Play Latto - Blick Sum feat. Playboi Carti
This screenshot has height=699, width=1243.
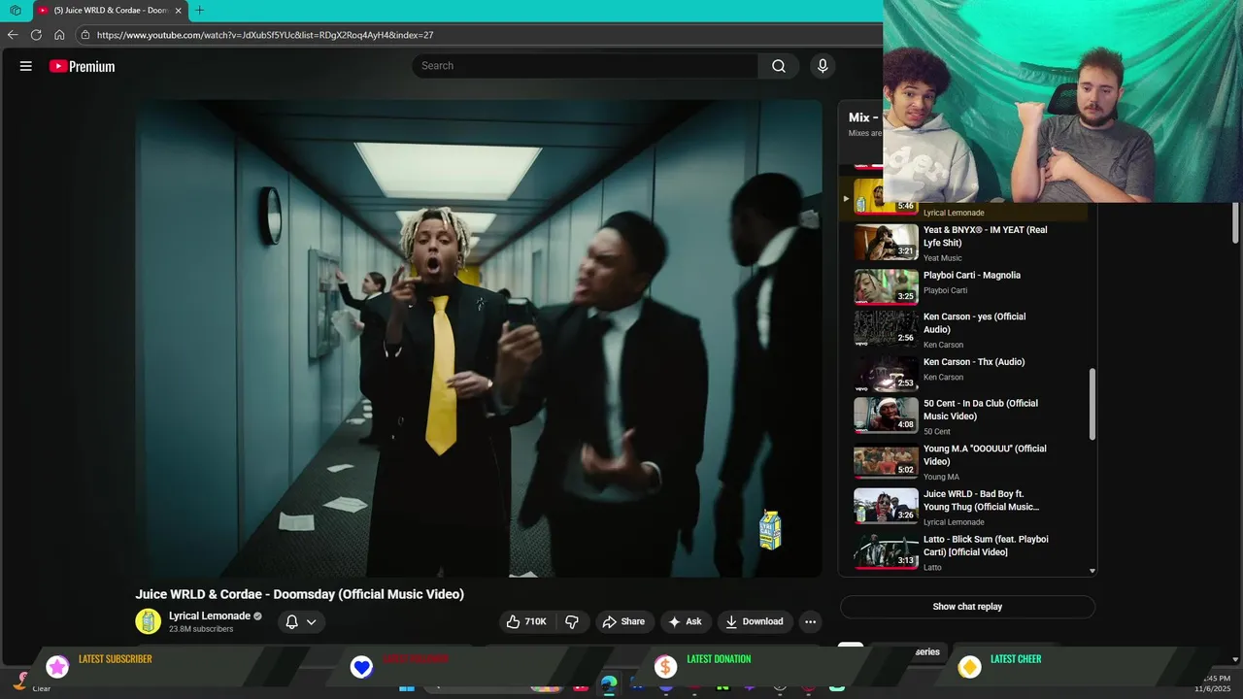coord(986,546)
